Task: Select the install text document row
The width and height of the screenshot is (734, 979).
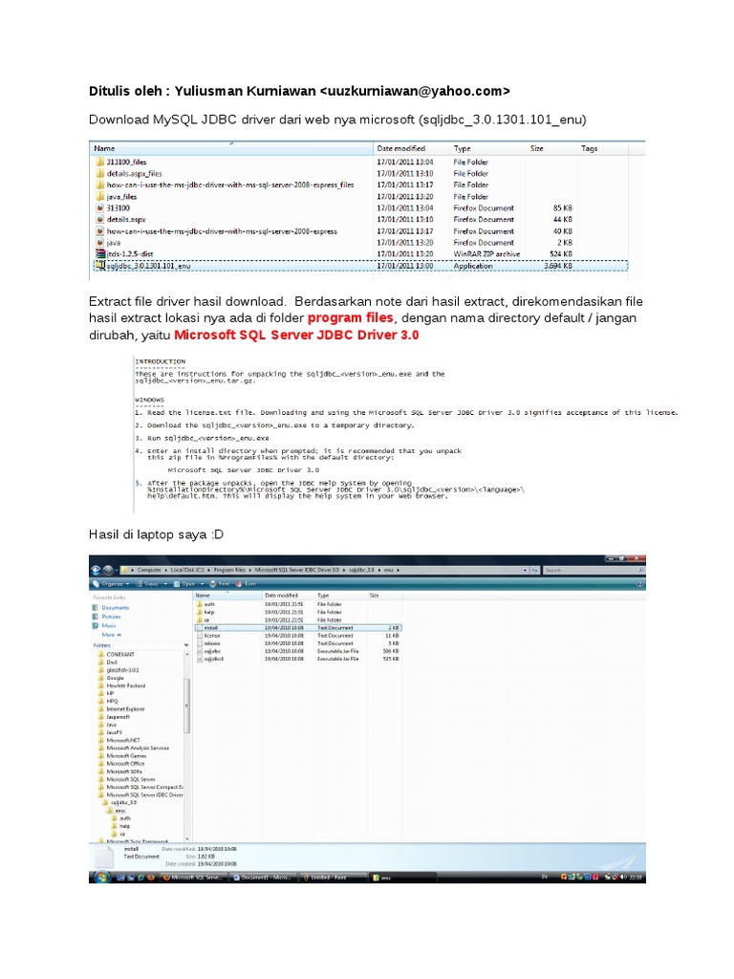Action: tap(298, 627)
